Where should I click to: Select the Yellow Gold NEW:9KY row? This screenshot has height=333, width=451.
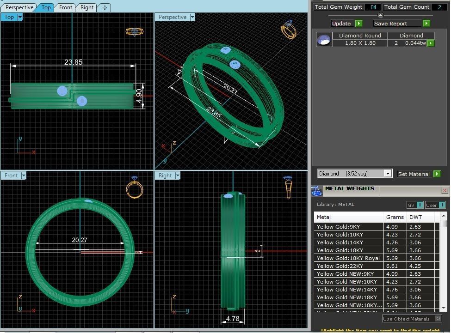pyautogui.click(x=377, y=274)
